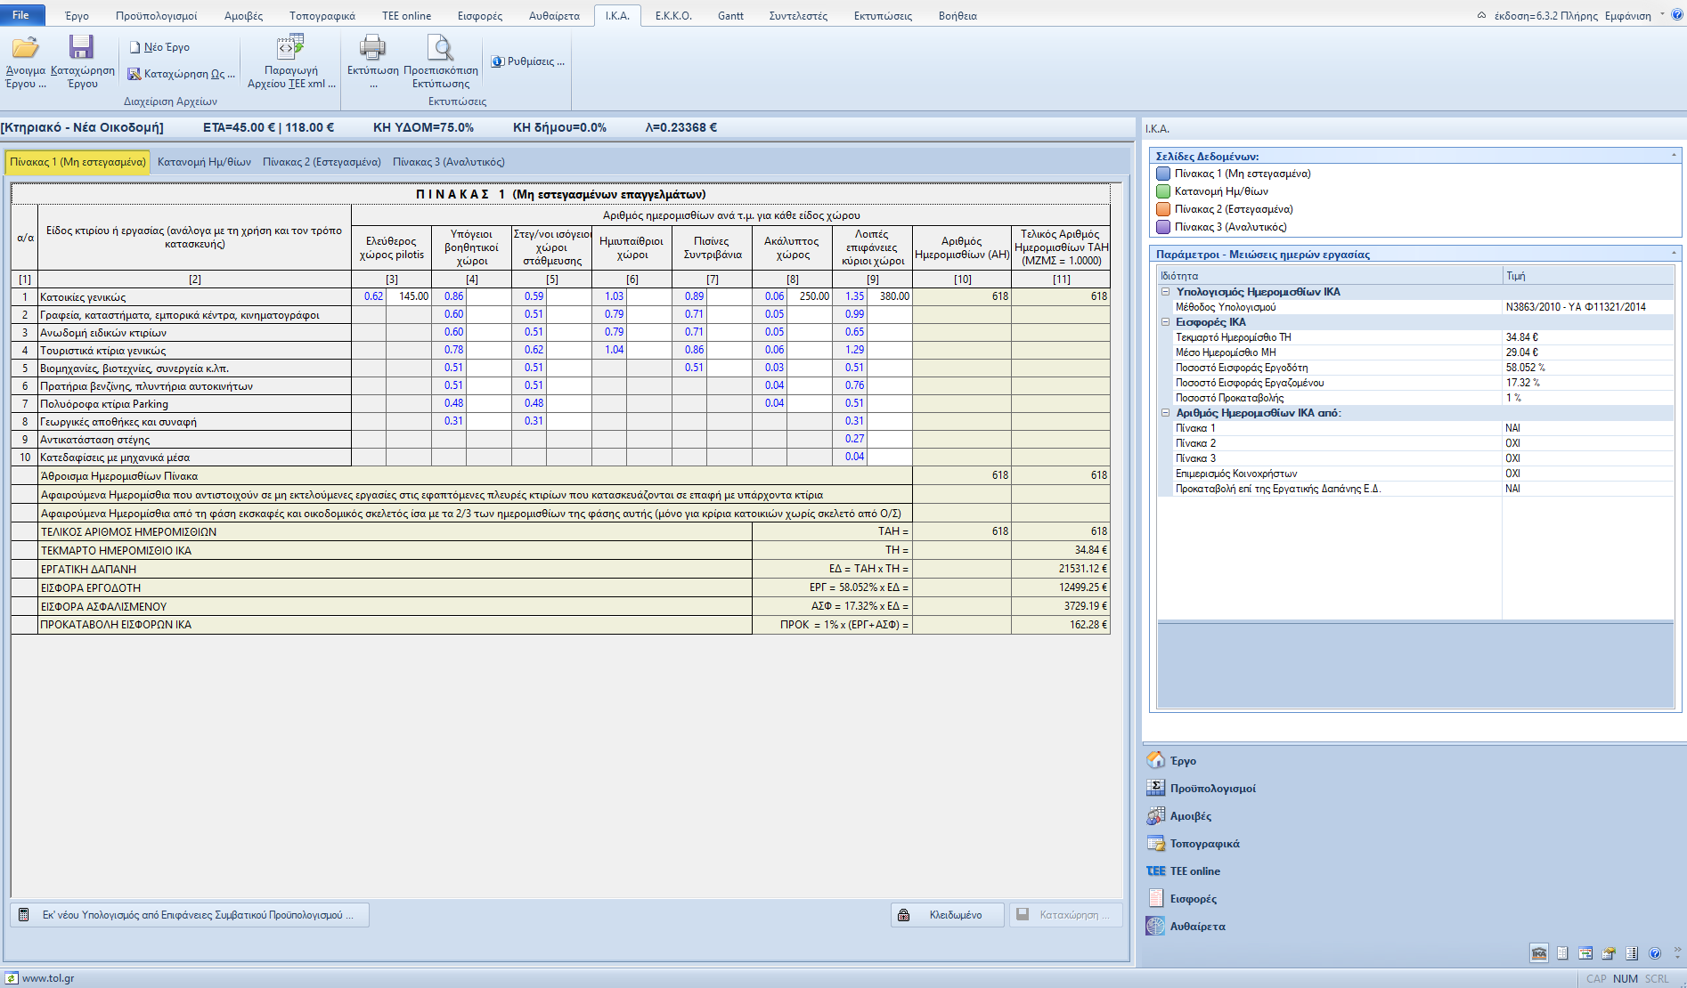Click the Παραγωγή Αρχείου TEE xml icon
Screen dimensions: 1687x988
tap(290, 48)
